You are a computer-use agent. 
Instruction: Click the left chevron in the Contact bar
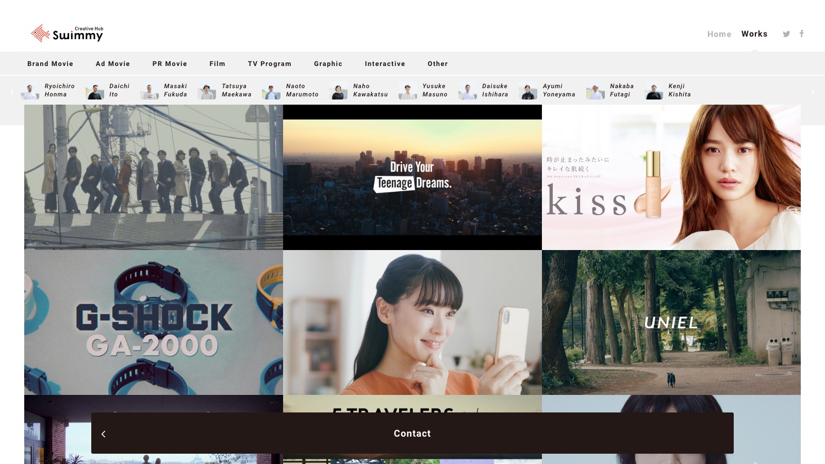[x=104, y=434]
